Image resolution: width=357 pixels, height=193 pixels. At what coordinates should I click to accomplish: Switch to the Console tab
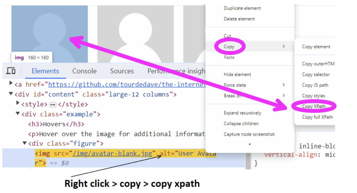point(84,71)
